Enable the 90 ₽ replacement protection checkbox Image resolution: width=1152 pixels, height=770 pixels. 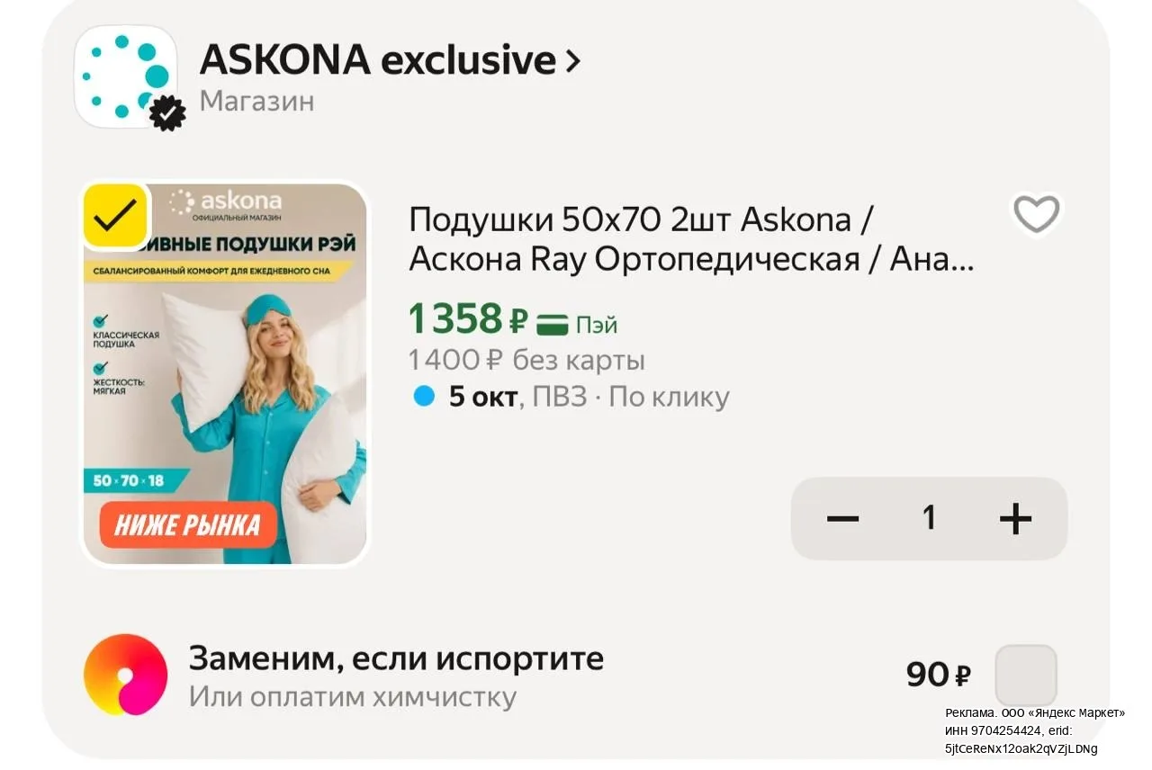click(x=1026, y=675)
